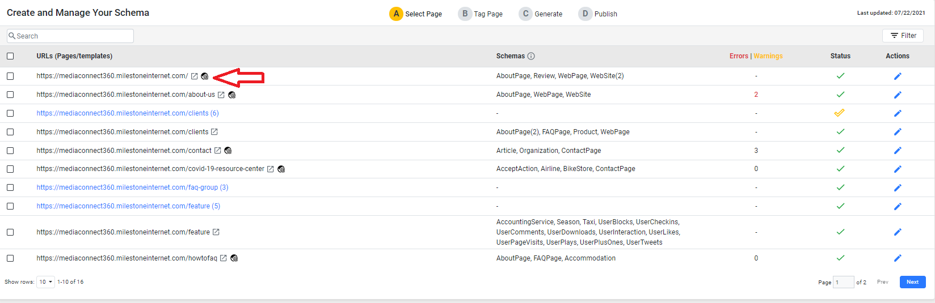935x303 pixels.
Task: Click the Warnings column header
Action: [x=768, y=56]
